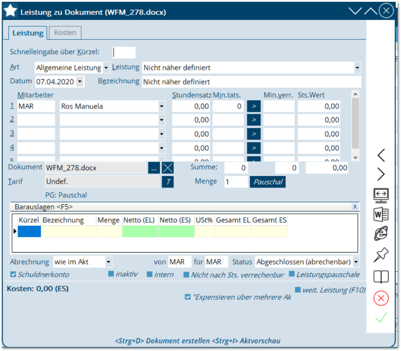The width and height of the screenshot is (401, 351).
Task: Switch to the Kosten tab
Action: point(65,33)
